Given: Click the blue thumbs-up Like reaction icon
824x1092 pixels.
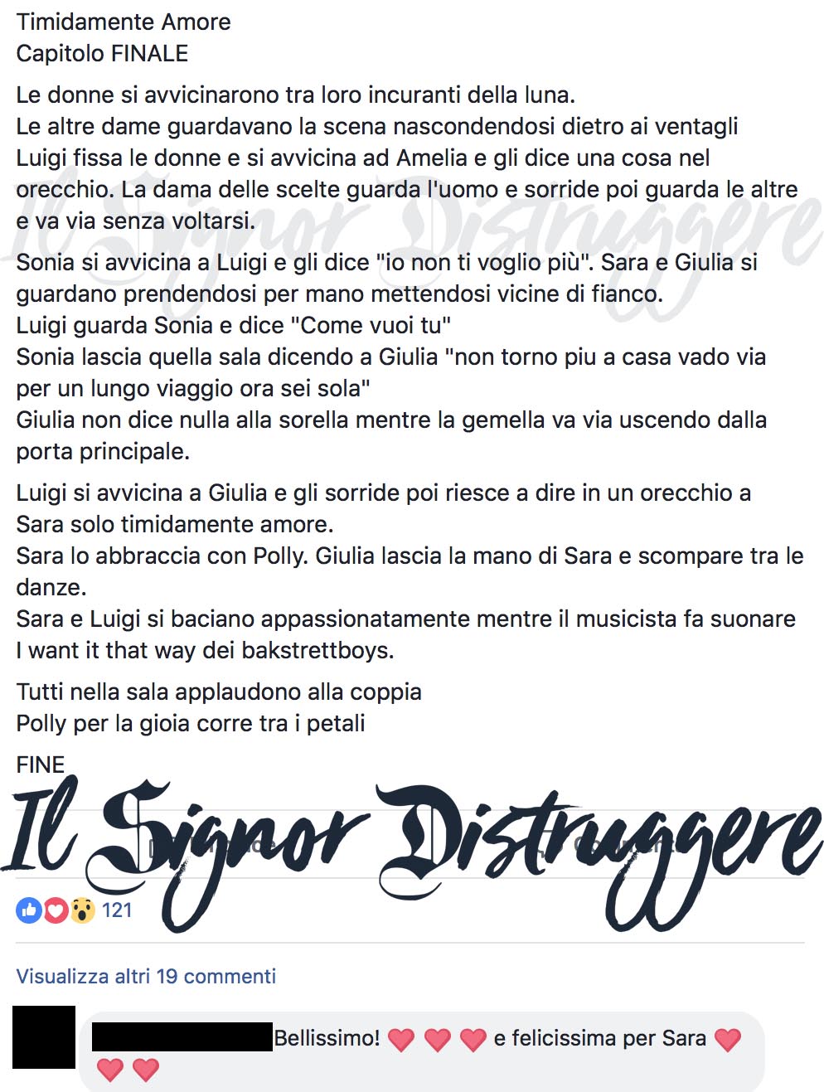Looking at the screenshot, I should [x=29, y=910].
